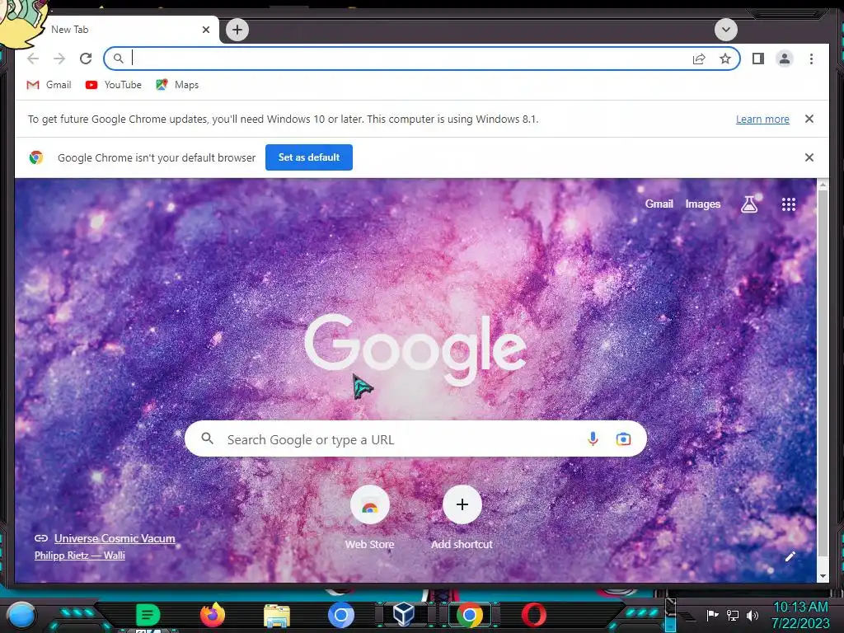Open volume speaker in system tray
844x633 pixels.
click(753, 615)
